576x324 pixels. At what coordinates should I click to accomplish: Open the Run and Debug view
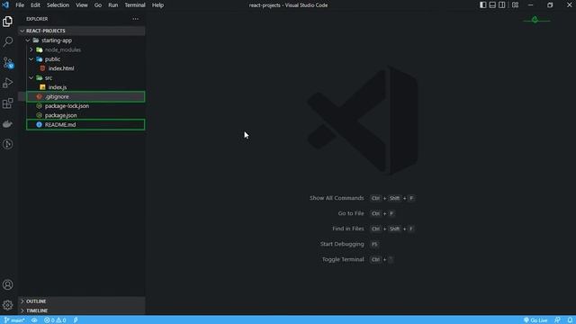(x=8, y=83)
